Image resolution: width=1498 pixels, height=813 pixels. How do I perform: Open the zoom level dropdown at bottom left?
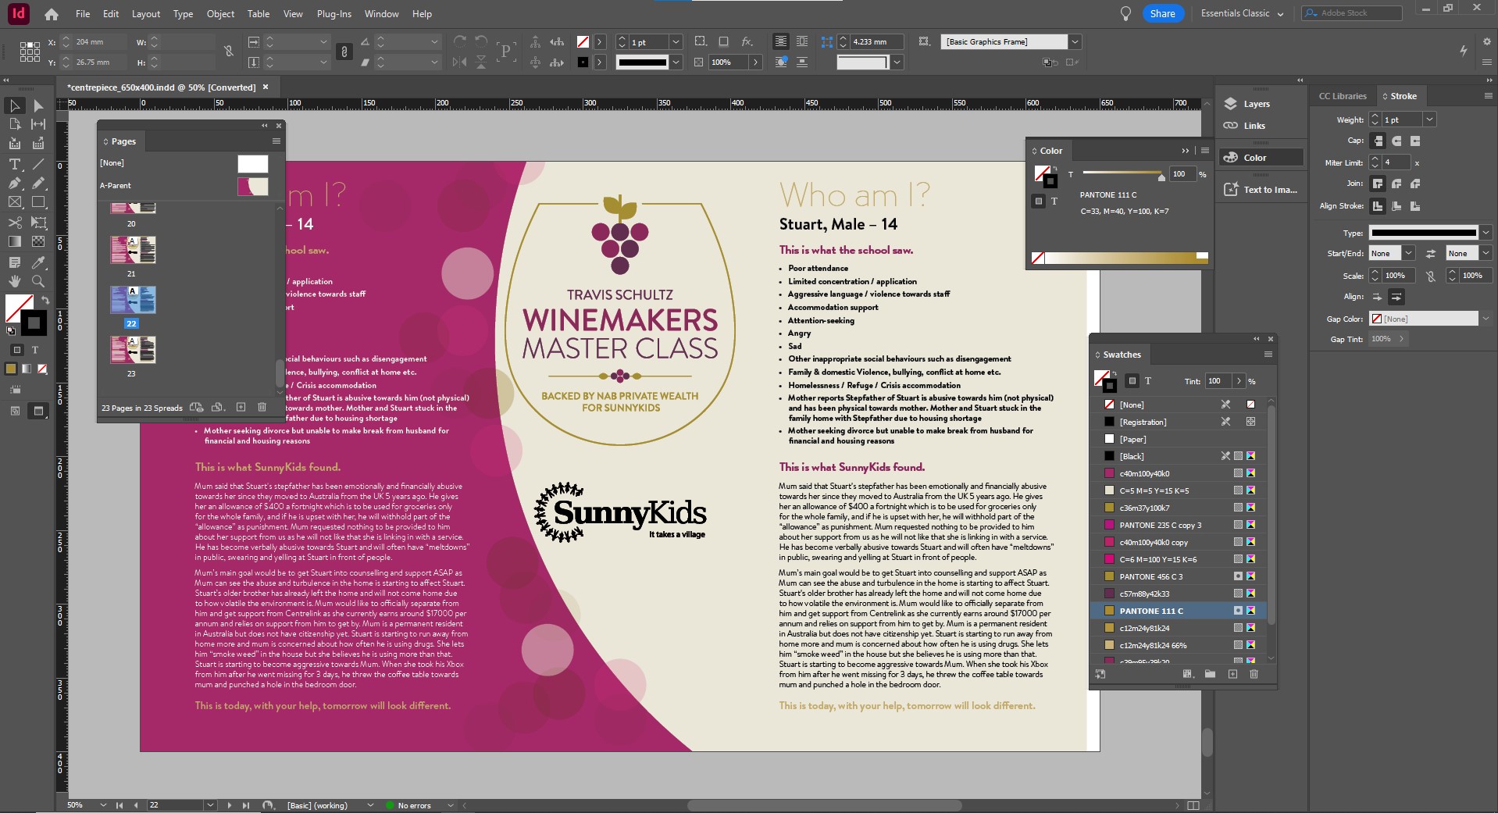pos(103,805)
